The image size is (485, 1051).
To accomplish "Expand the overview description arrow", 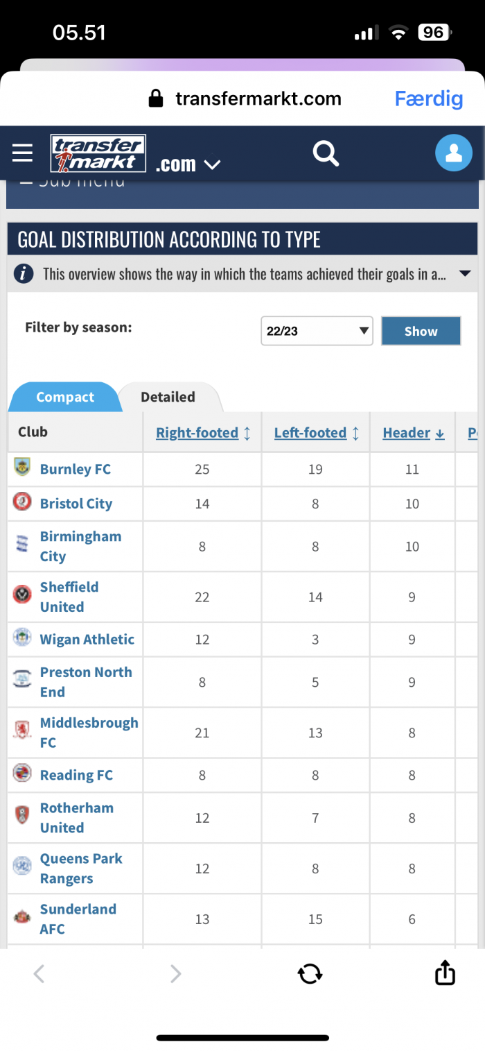I will coord(465,274).
